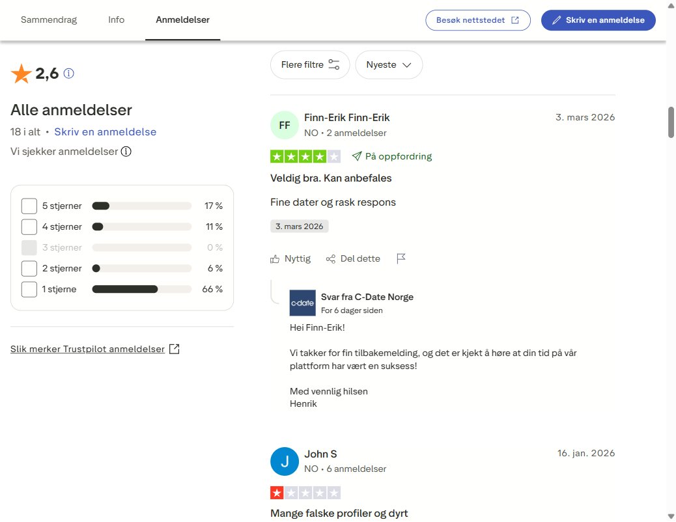Click the NO • 6 anmeldelser text
The image size is (676, 522).
tap(345, 469)
